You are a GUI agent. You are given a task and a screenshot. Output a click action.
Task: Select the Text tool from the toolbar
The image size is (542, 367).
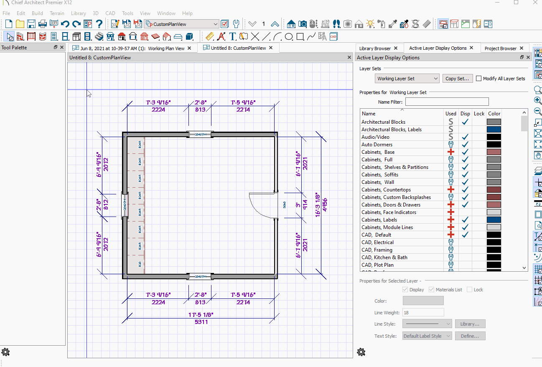pyautogui.click(x=233, y=36)
